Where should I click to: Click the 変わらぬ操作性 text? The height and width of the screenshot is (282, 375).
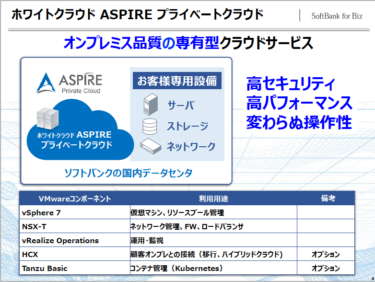pos(299,122)
